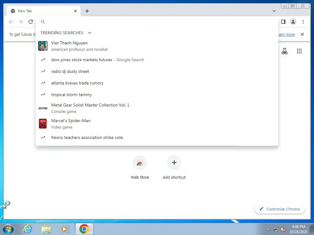
Task: Collapse the Trending Searches section
Action: point(90,33)
